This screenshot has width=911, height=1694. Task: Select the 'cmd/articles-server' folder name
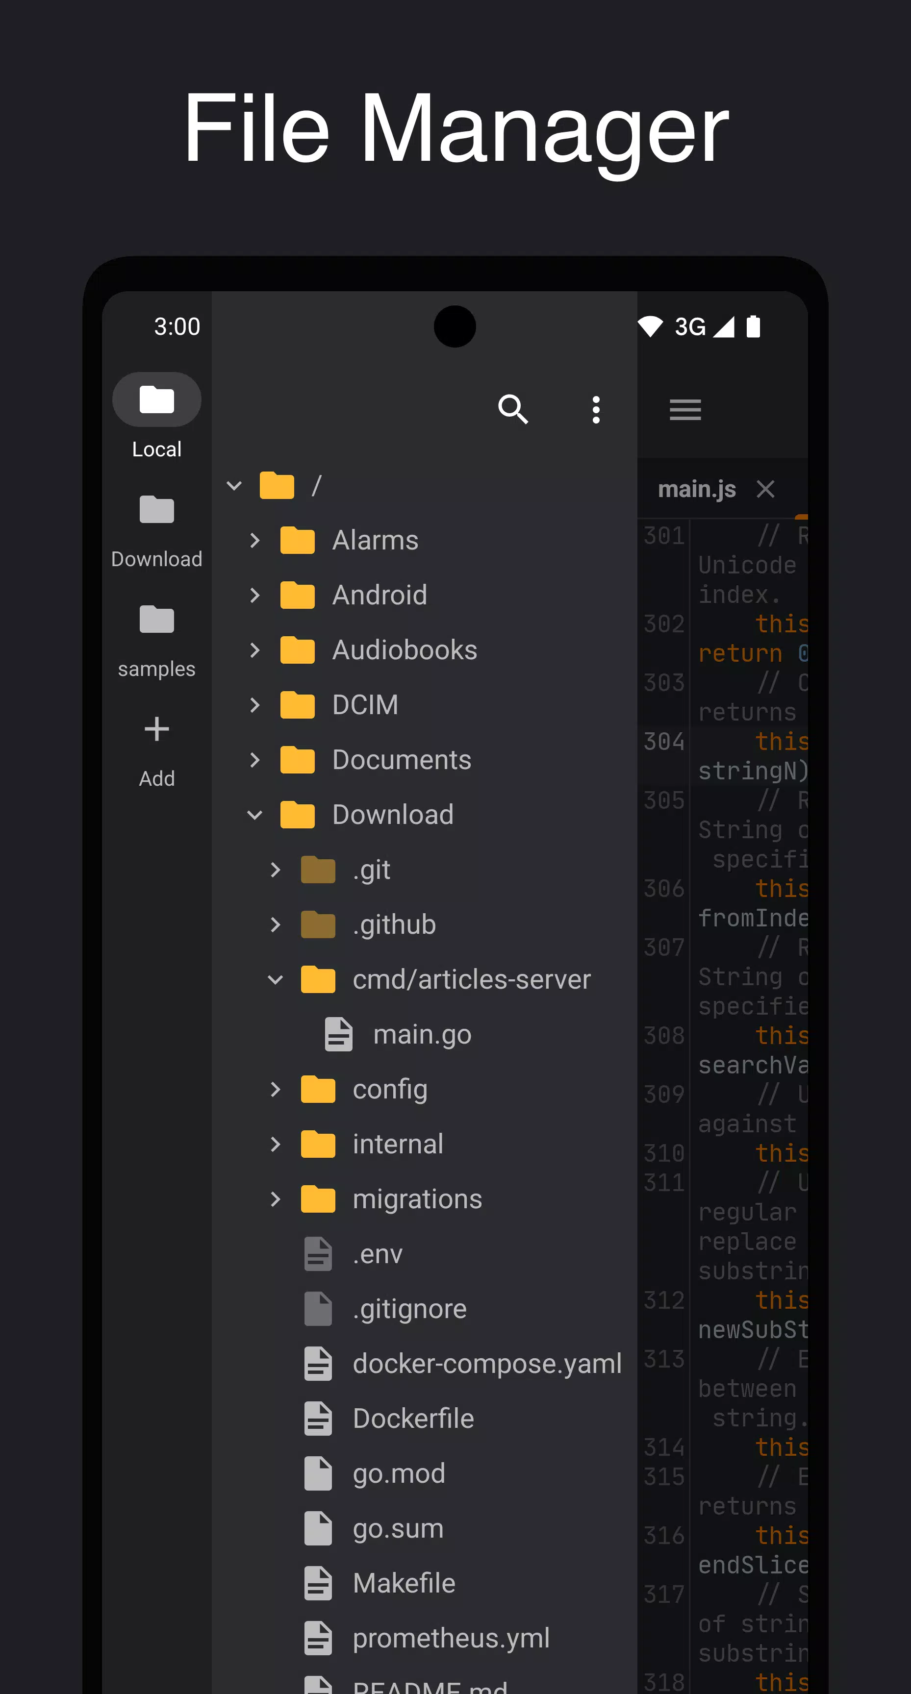(472, 980)
